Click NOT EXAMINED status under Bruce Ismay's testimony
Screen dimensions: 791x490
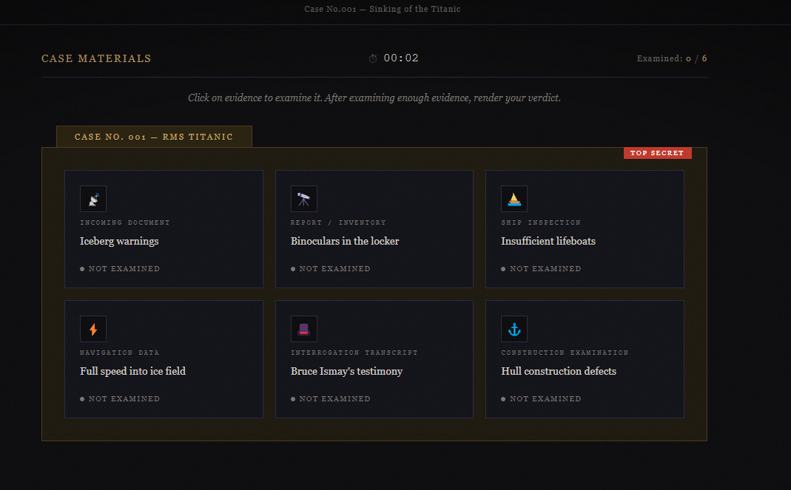(331, 399)
